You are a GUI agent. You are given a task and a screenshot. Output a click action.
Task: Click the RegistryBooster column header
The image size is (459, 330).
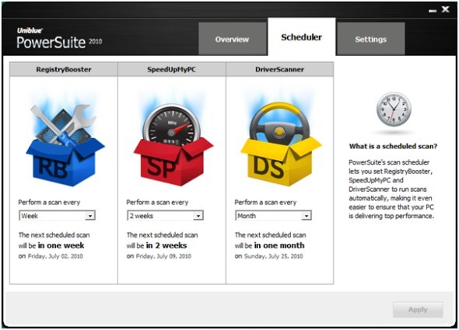(64, 69)
